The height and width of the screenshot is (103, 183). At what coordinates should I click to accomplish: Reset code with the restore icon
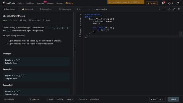click(170, 9)
